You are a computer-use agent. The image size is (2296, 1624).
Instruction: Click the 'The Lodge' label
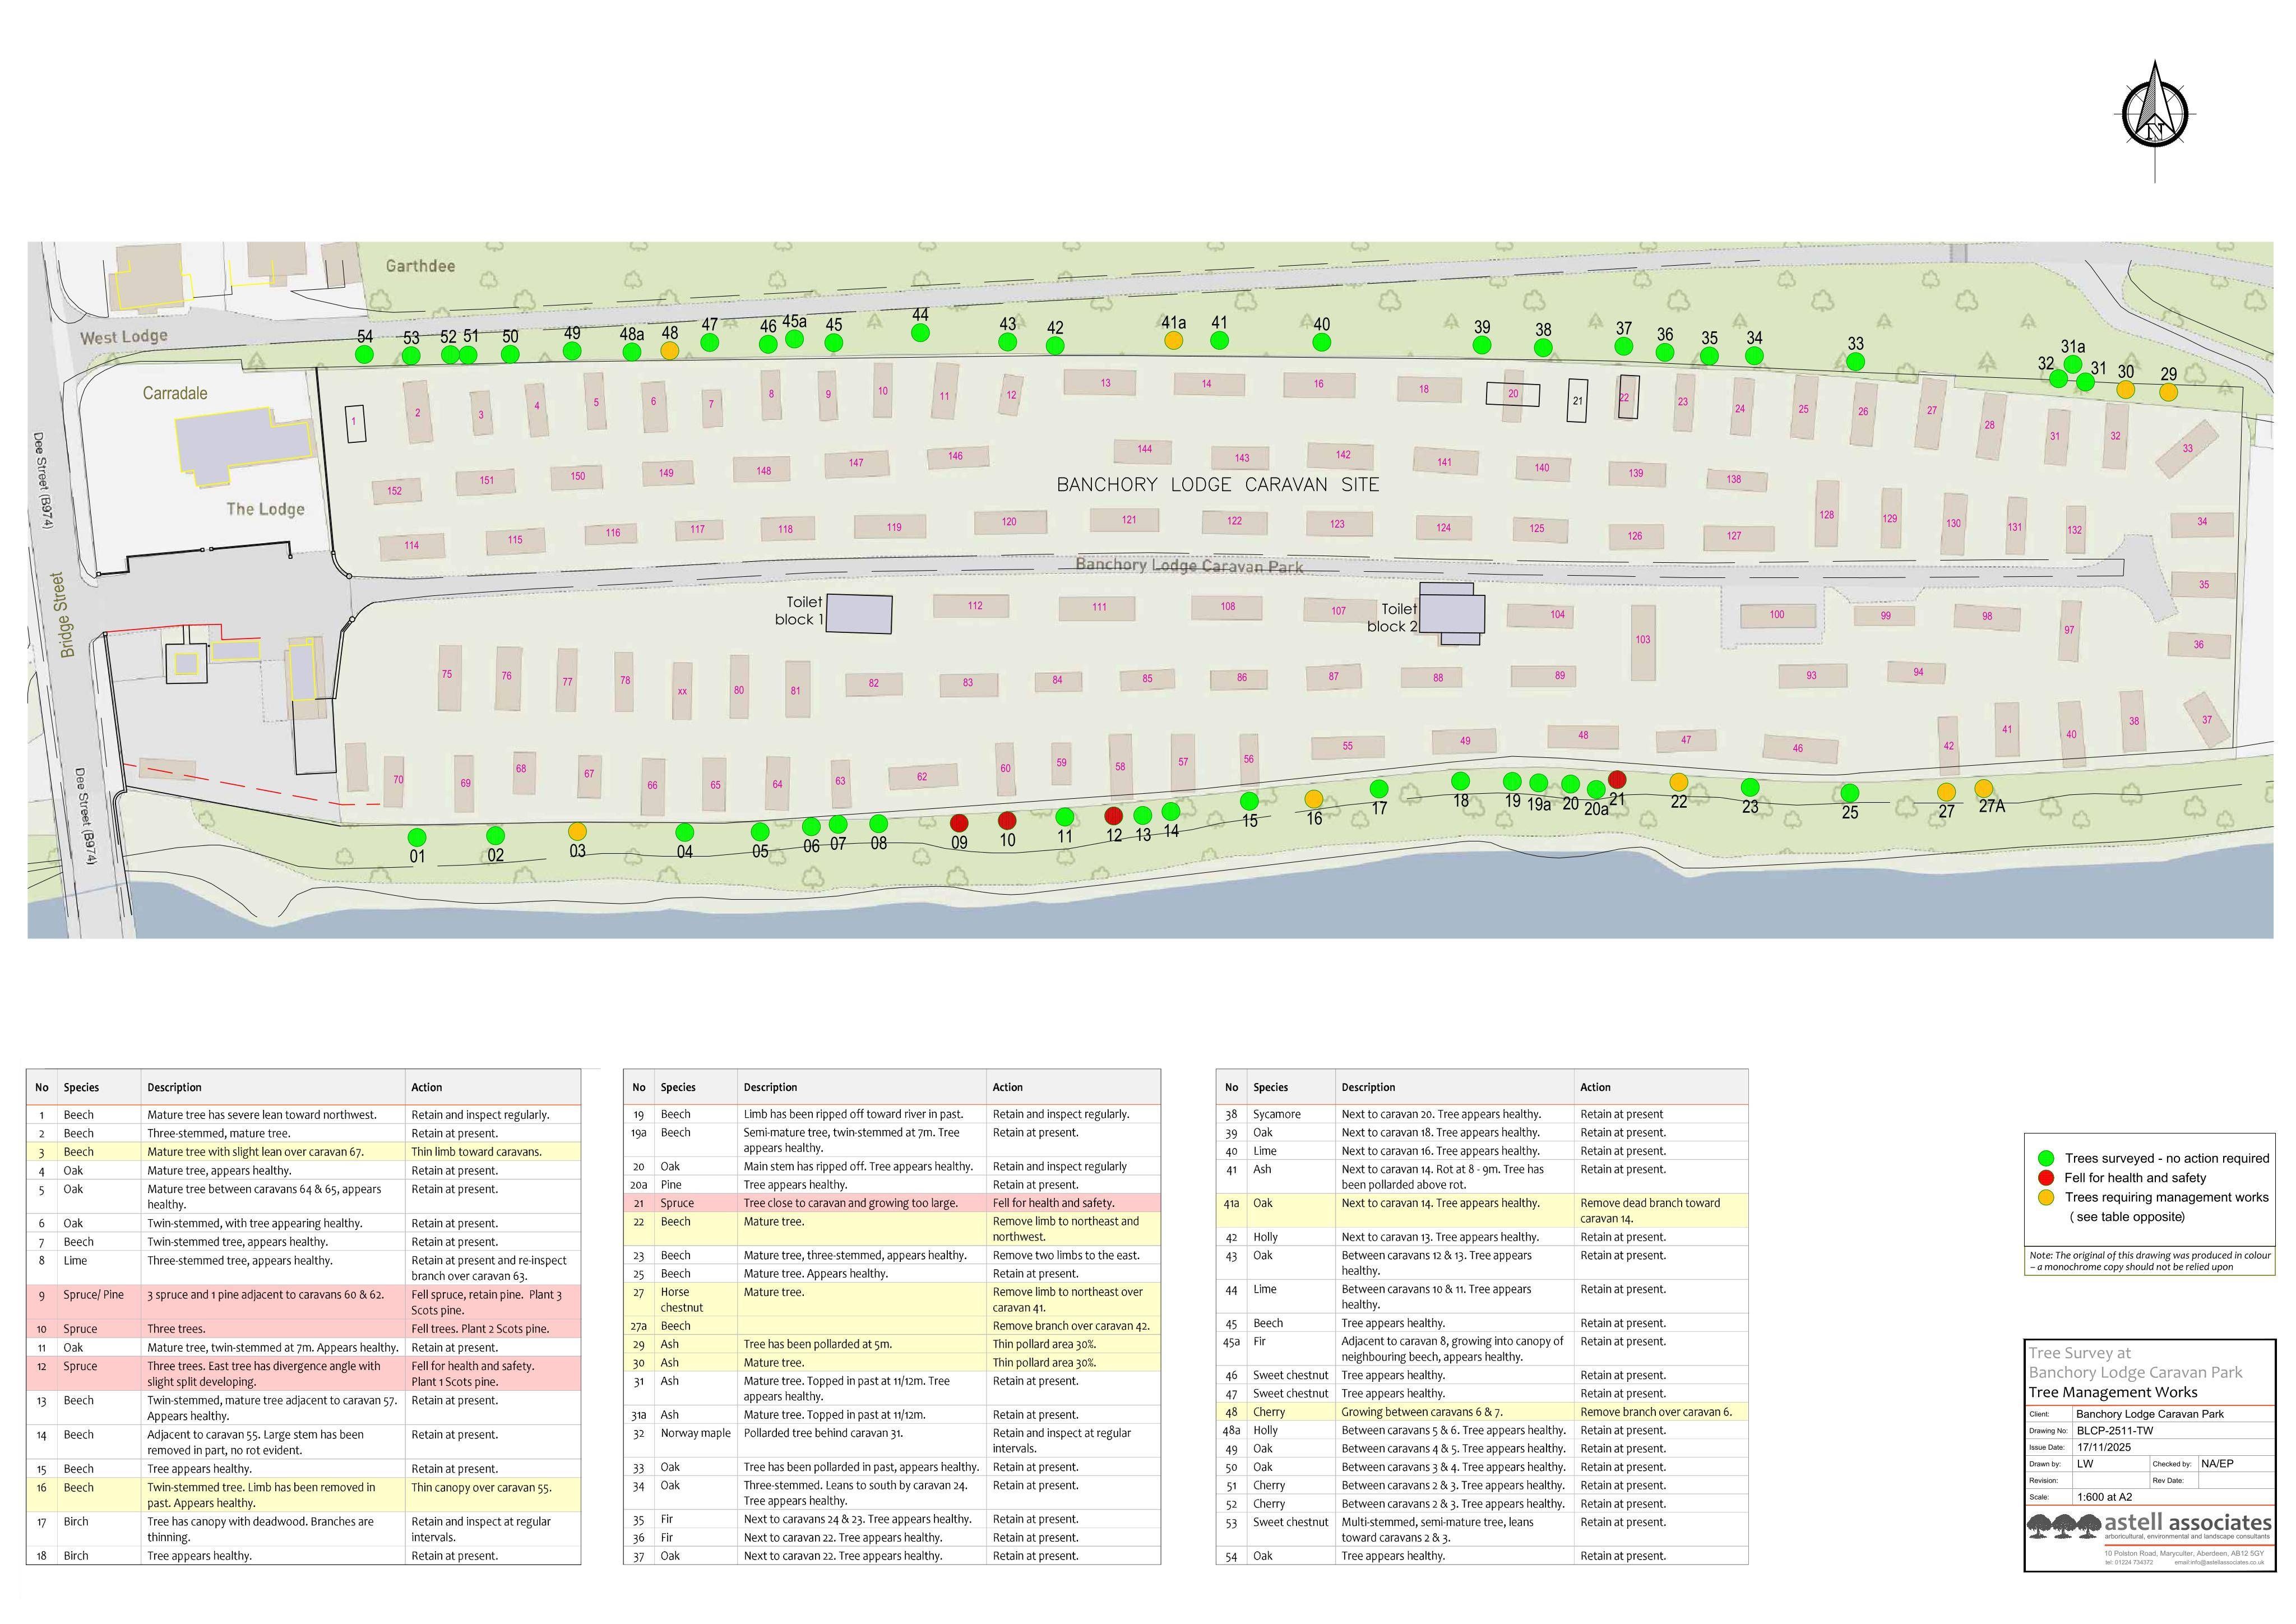[265, 509]
